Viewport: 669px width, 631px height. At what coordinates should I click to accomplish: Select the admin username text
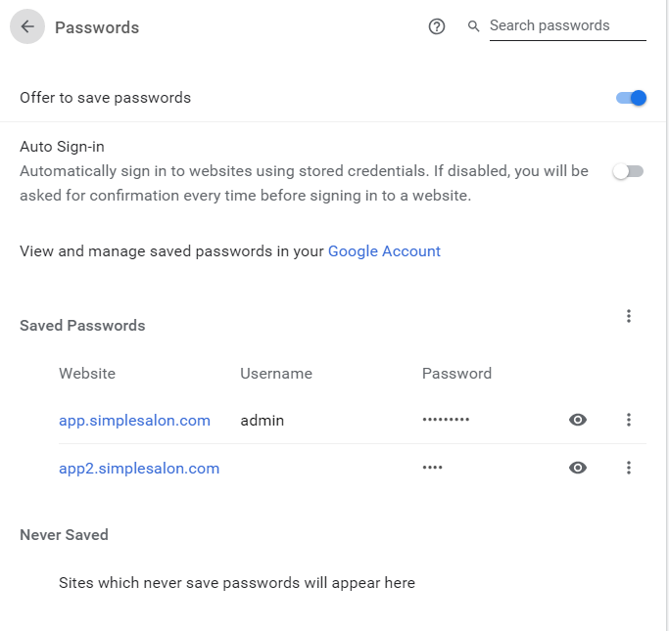[262, 421]
